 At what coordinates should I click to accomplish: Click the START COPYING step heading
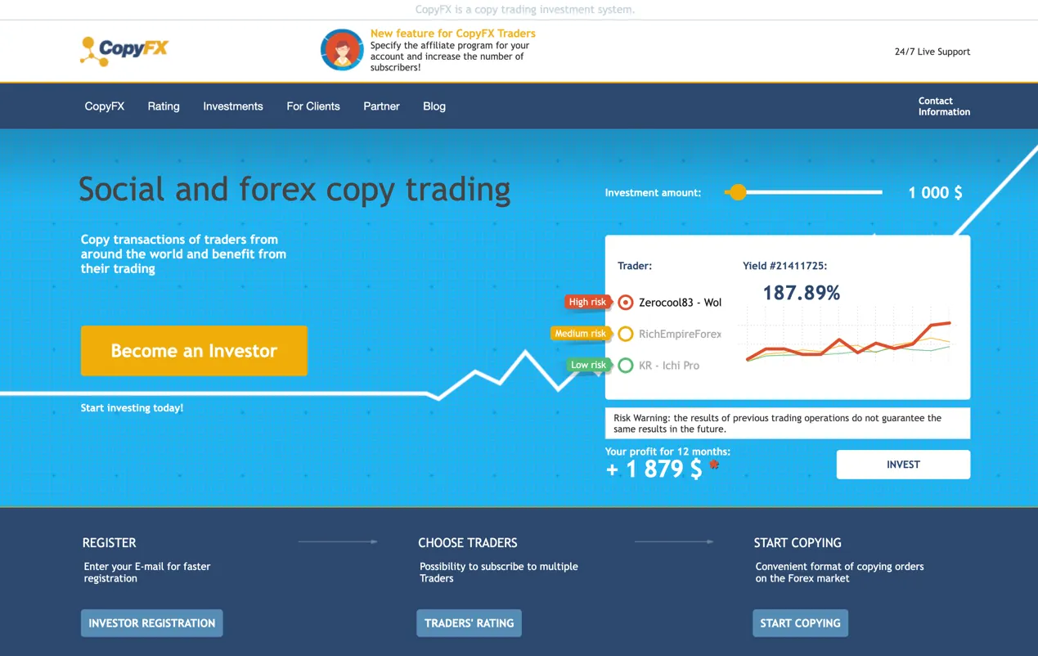pyautogui.click(x=798, y=543)
